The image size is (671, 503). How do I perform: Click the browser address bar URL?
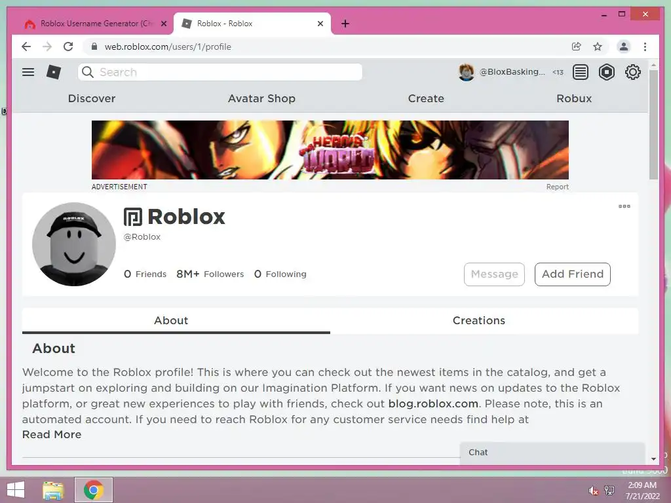(x=168, y=47)
